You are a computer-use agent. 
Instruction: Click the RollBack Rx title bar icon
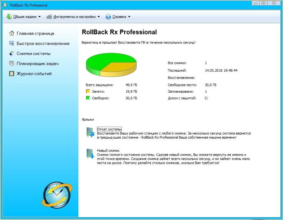tap(5, 5)
